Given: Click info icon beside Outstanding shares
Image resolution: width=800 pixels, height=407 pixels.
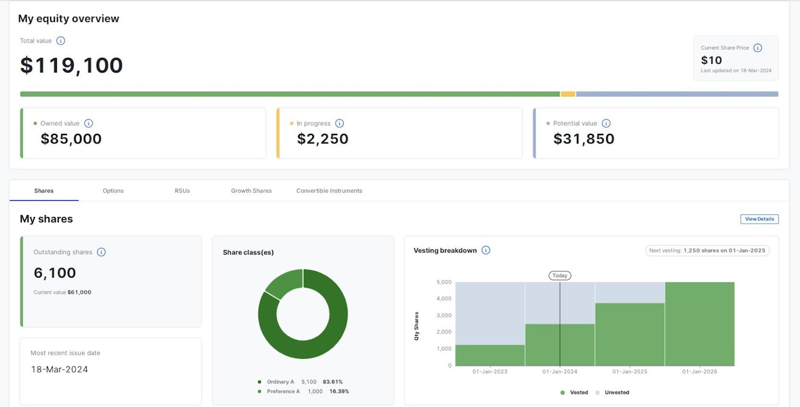Looking at the screenshot, I should click(101, 253).
